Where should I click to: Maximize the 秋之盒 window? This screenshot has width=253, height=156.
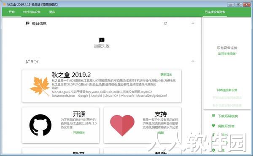pyautogui.click(x=239, y=5)
